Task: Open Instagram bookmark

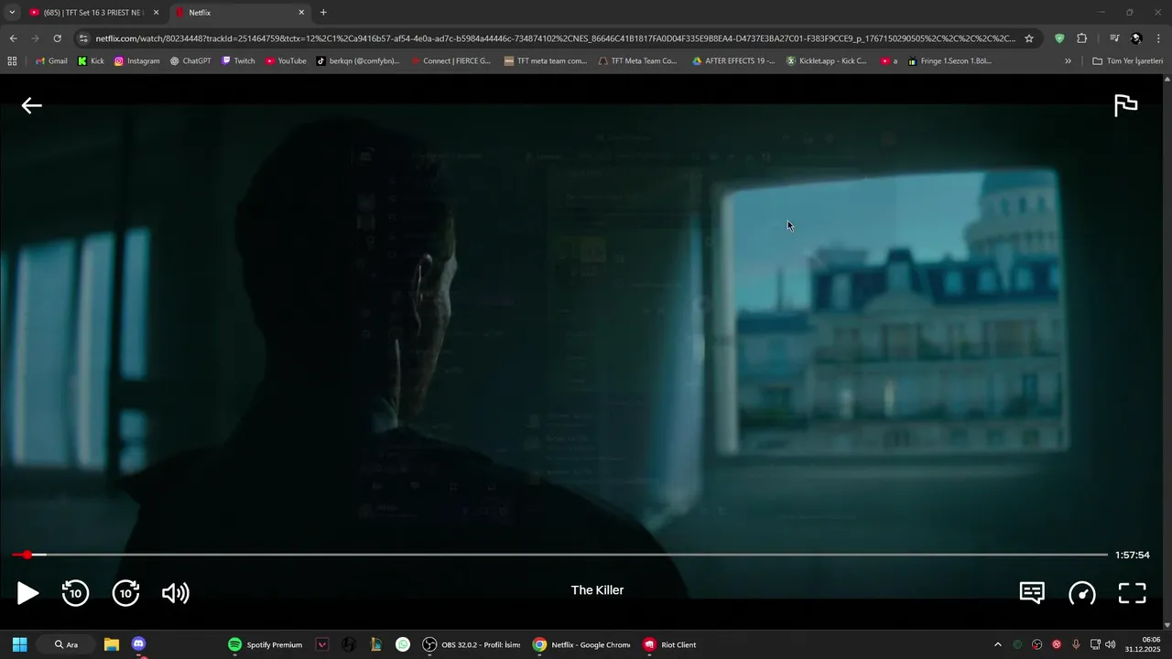Action: 136,61
